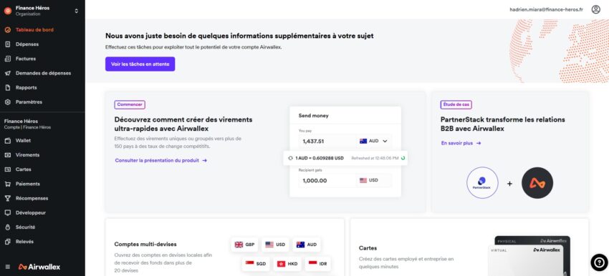Open Dépenses menu item
The image size is (609, 276).
27,44
